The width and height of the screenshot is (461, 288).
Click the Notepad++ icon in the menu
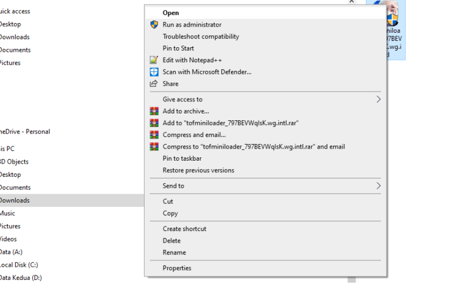pos(154,60)
